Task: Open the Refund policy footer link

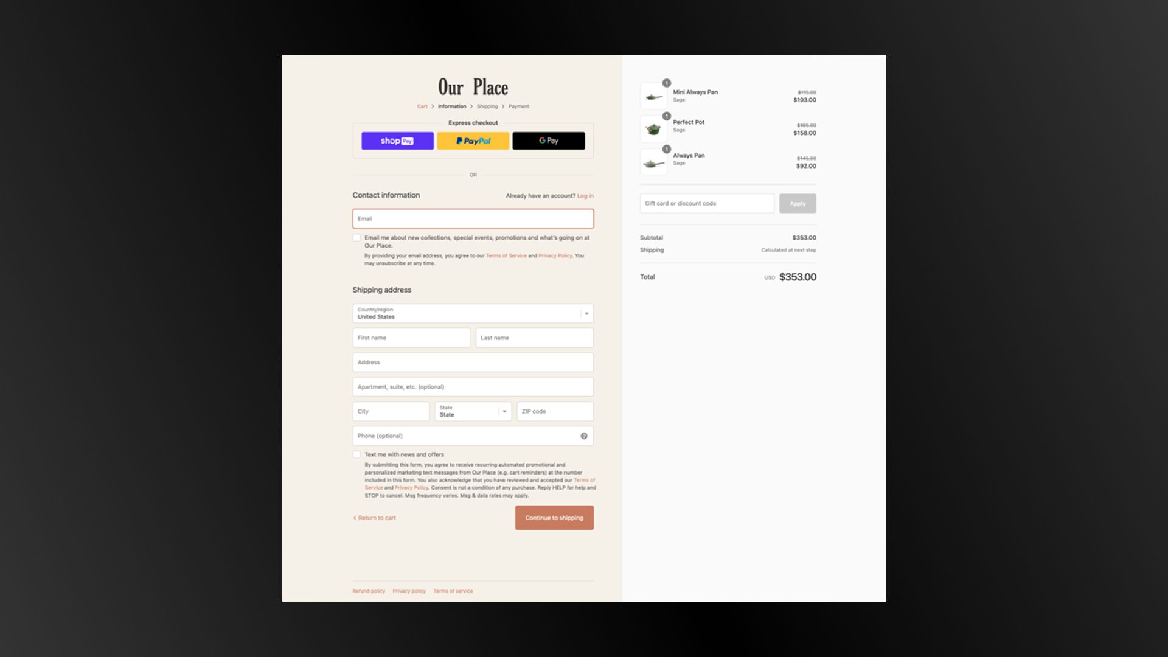Action: coord(369,591)
